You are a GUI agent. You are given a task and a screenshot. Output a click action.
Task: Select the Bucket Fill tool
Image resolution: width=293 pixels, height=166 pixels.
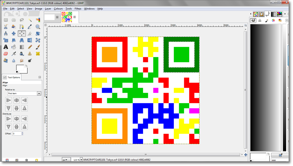(x=14, y=47)
